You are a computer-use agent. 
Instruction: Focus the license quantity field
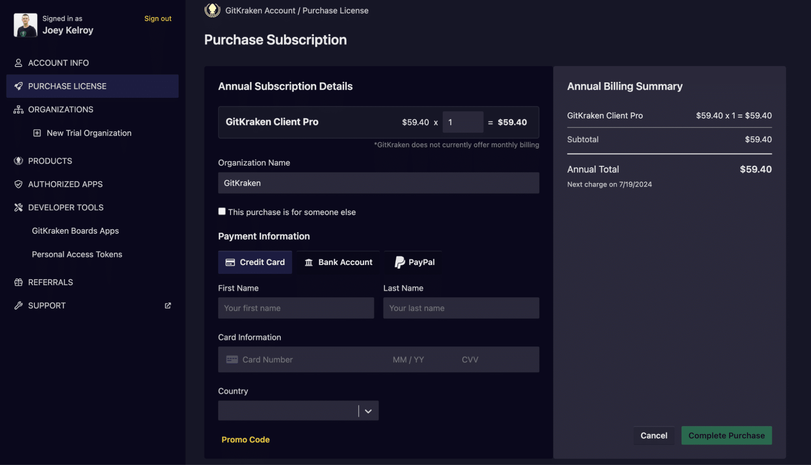coord(463,122)
